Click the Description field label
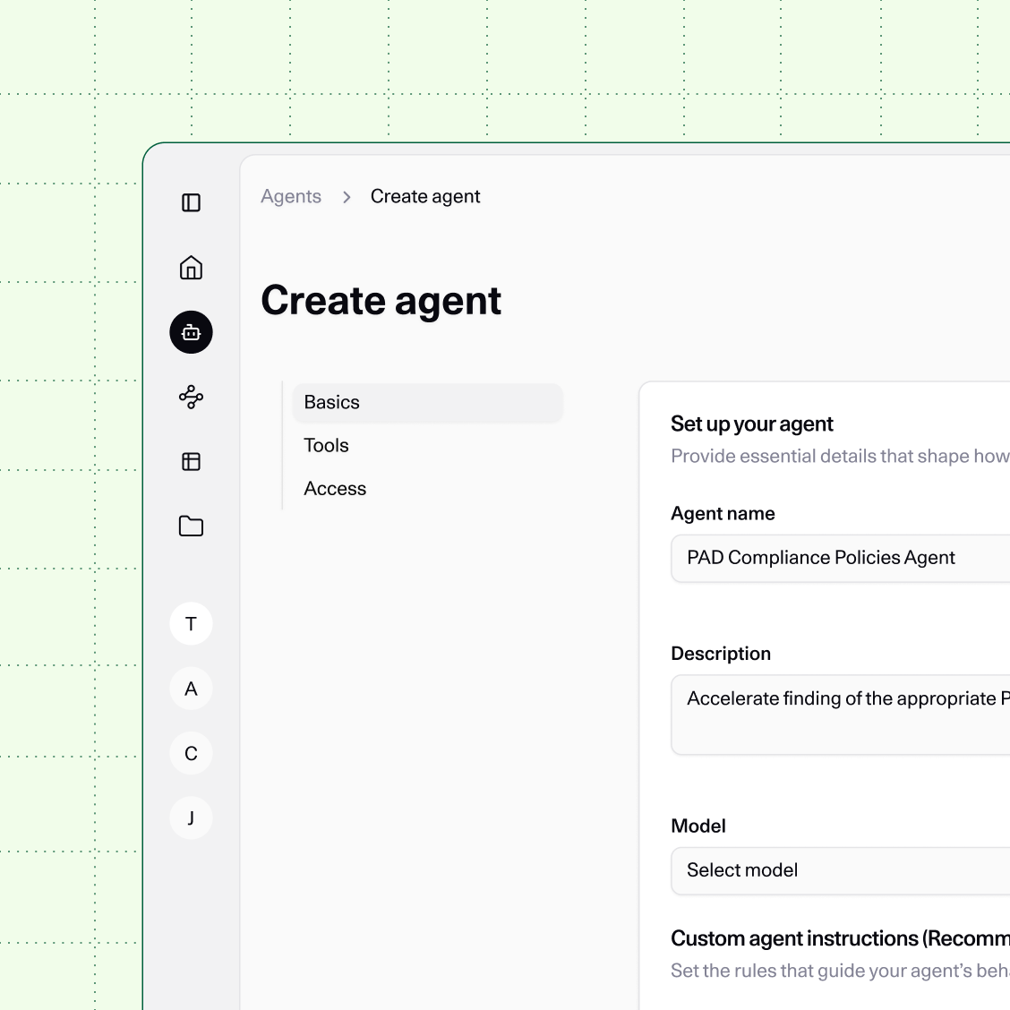This screenshot has height=1010, width=1010. click(721, 654)
